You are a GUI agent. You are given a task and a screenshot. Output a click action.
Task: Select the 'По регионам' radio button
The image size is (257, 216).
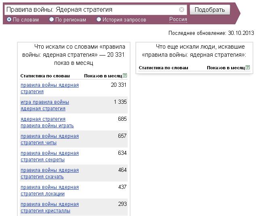[x=51, y=19]
